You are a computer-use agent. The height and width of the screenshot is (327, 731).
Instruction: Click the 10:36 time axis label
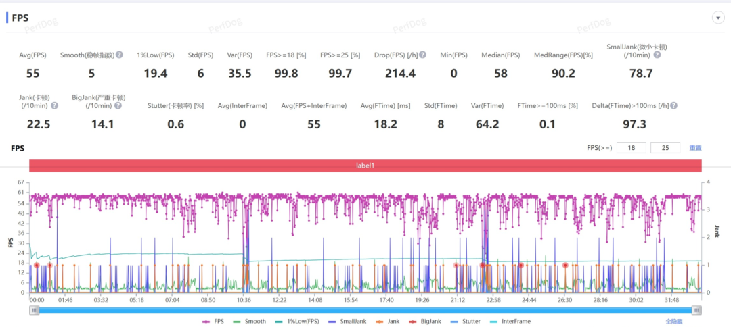coord(244,300)
